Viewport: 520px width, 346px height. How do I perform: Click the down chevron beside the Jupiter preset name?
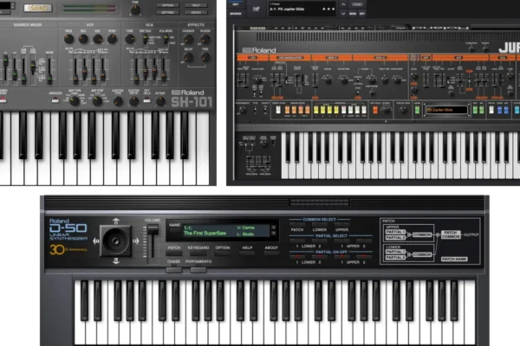(x=343, y=14)
